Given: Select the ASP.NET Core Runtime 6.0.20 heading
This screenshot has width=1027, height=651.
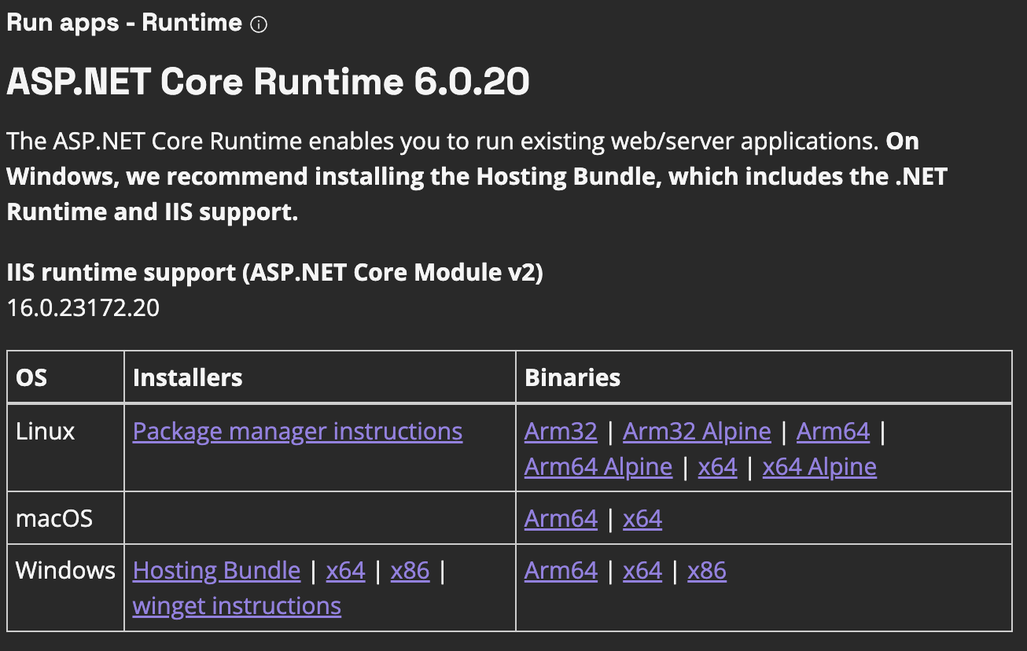Looking at the screenshot, I should click(x=268, y=83).
